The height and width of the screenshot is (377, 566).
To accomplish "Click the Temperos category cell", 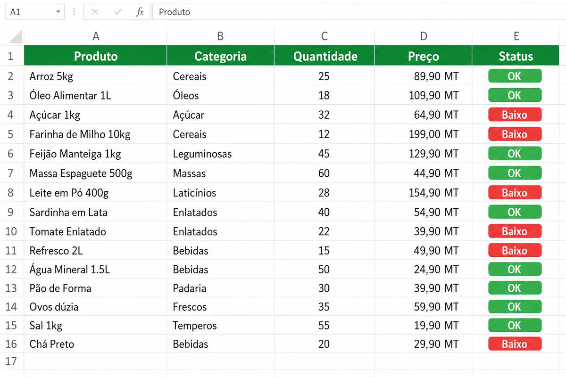I will tap(220, 325).
